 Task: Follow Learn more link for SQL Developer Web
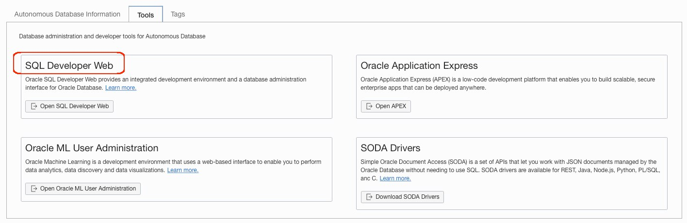(x=121, y=88)
